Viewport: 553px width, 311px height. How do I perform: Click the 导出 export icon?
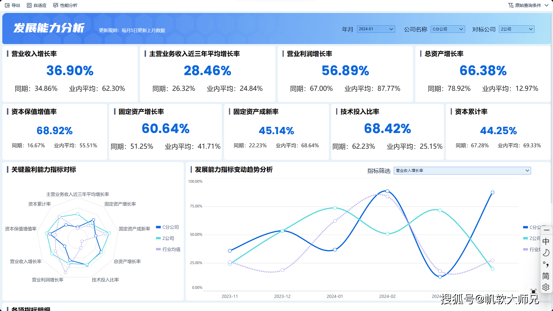coord(7,5)
